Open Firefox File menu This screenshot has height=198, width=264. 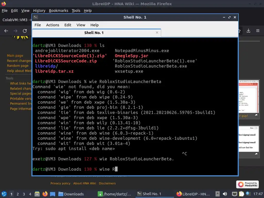(5, 11)
